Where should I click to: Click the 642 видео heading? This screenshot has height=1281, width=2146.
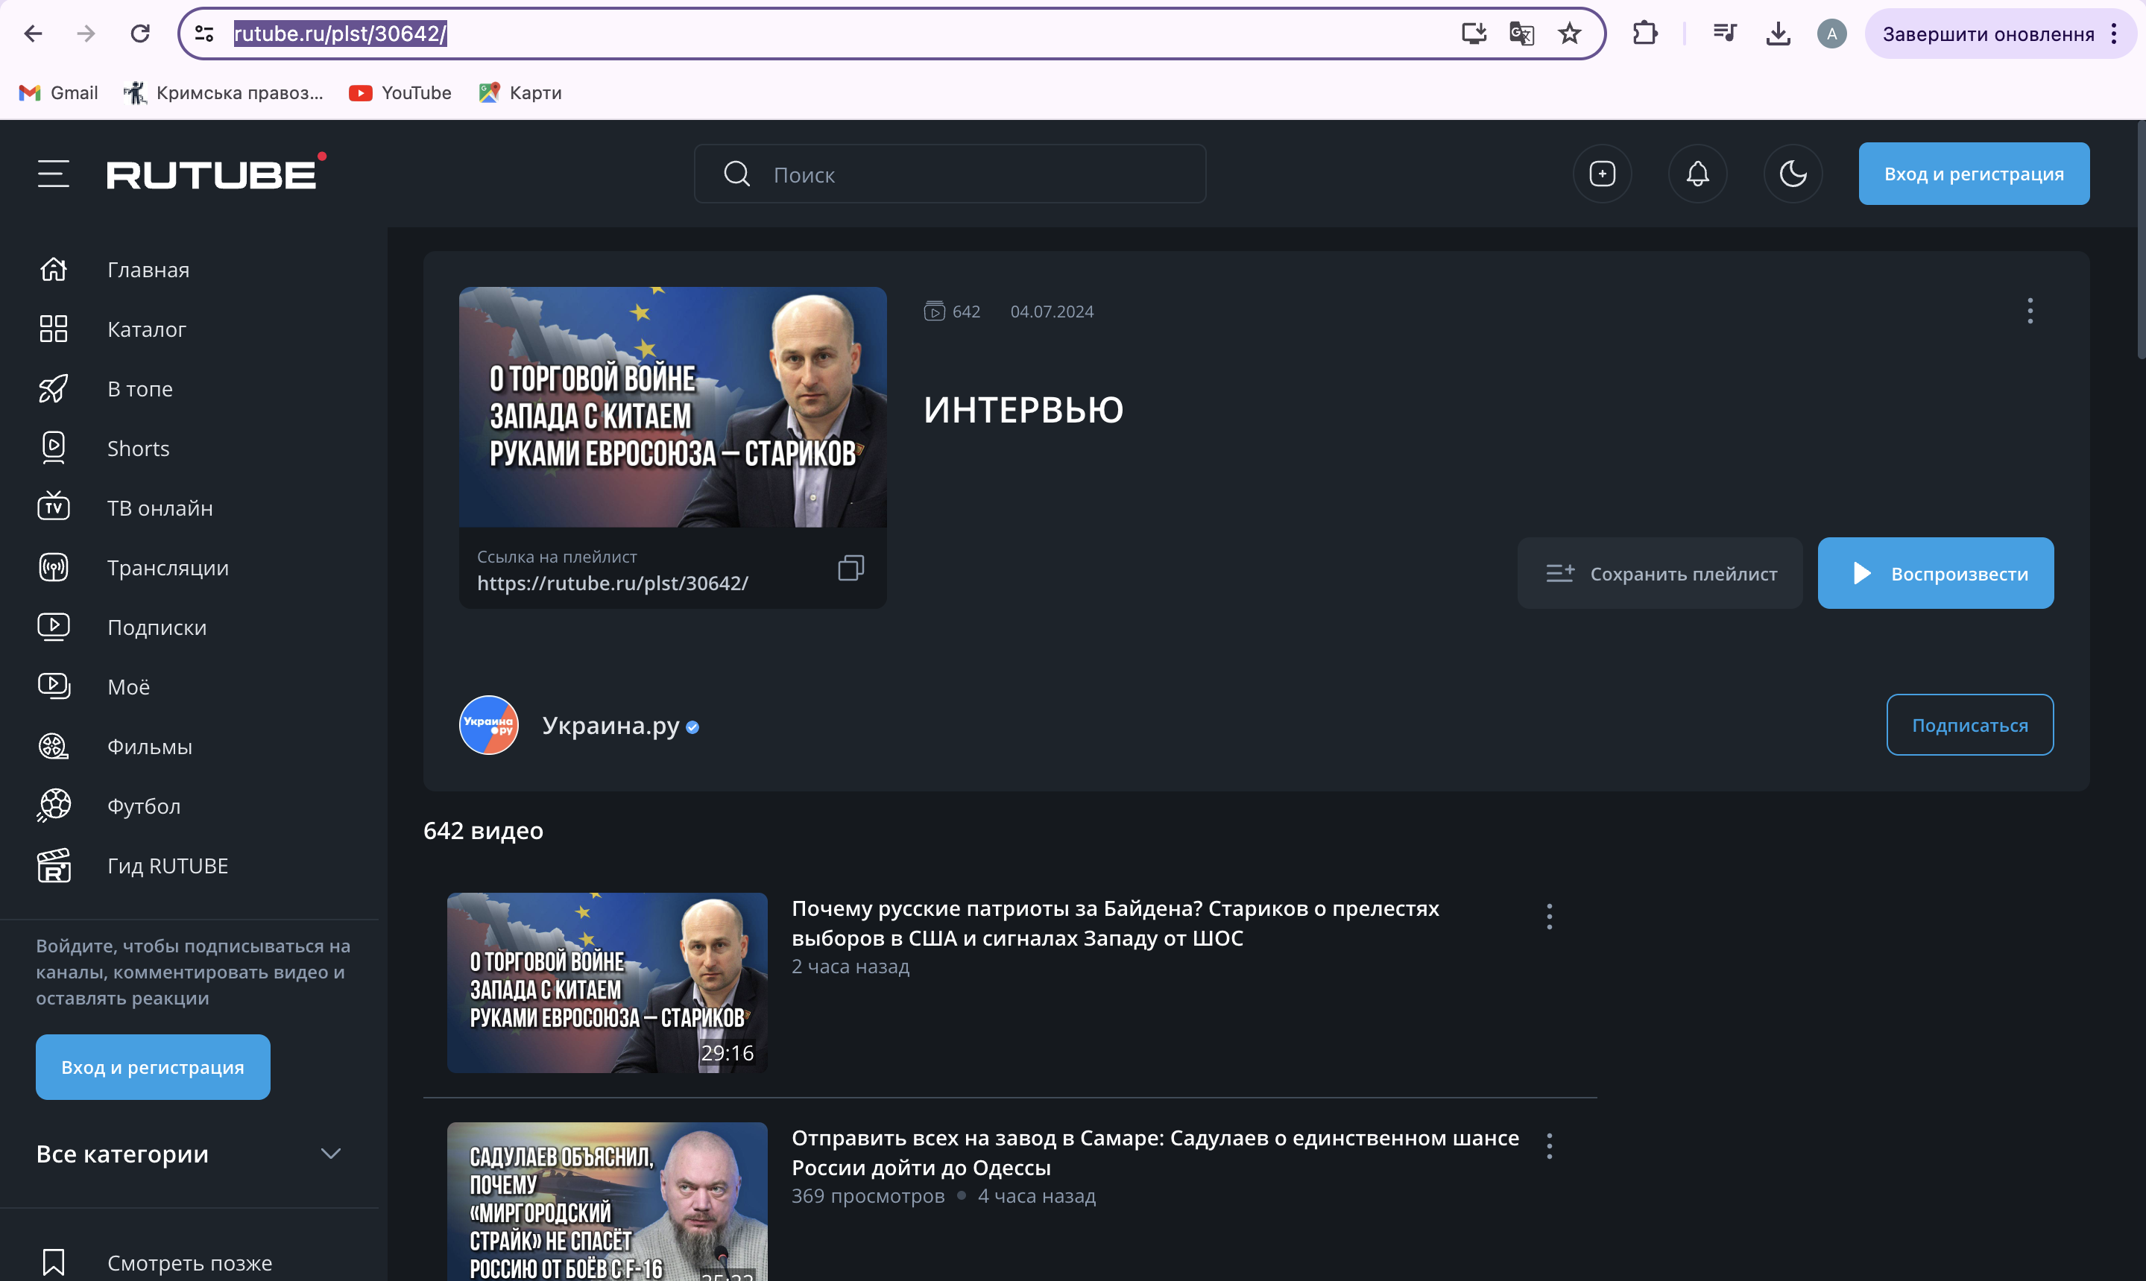[484, 830]
